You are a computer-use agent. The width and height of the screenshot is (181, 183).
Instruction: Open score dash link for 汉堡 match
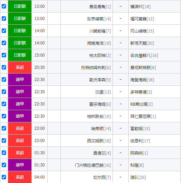[121, 91]
